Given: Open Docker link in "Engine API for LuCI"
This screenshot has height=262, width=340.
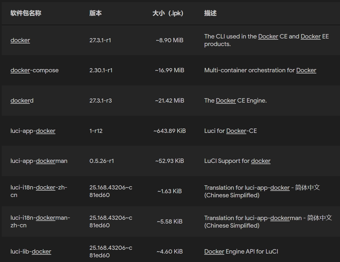Looking at the screenshot, I should pyautogui.click(x=214, y=252).
